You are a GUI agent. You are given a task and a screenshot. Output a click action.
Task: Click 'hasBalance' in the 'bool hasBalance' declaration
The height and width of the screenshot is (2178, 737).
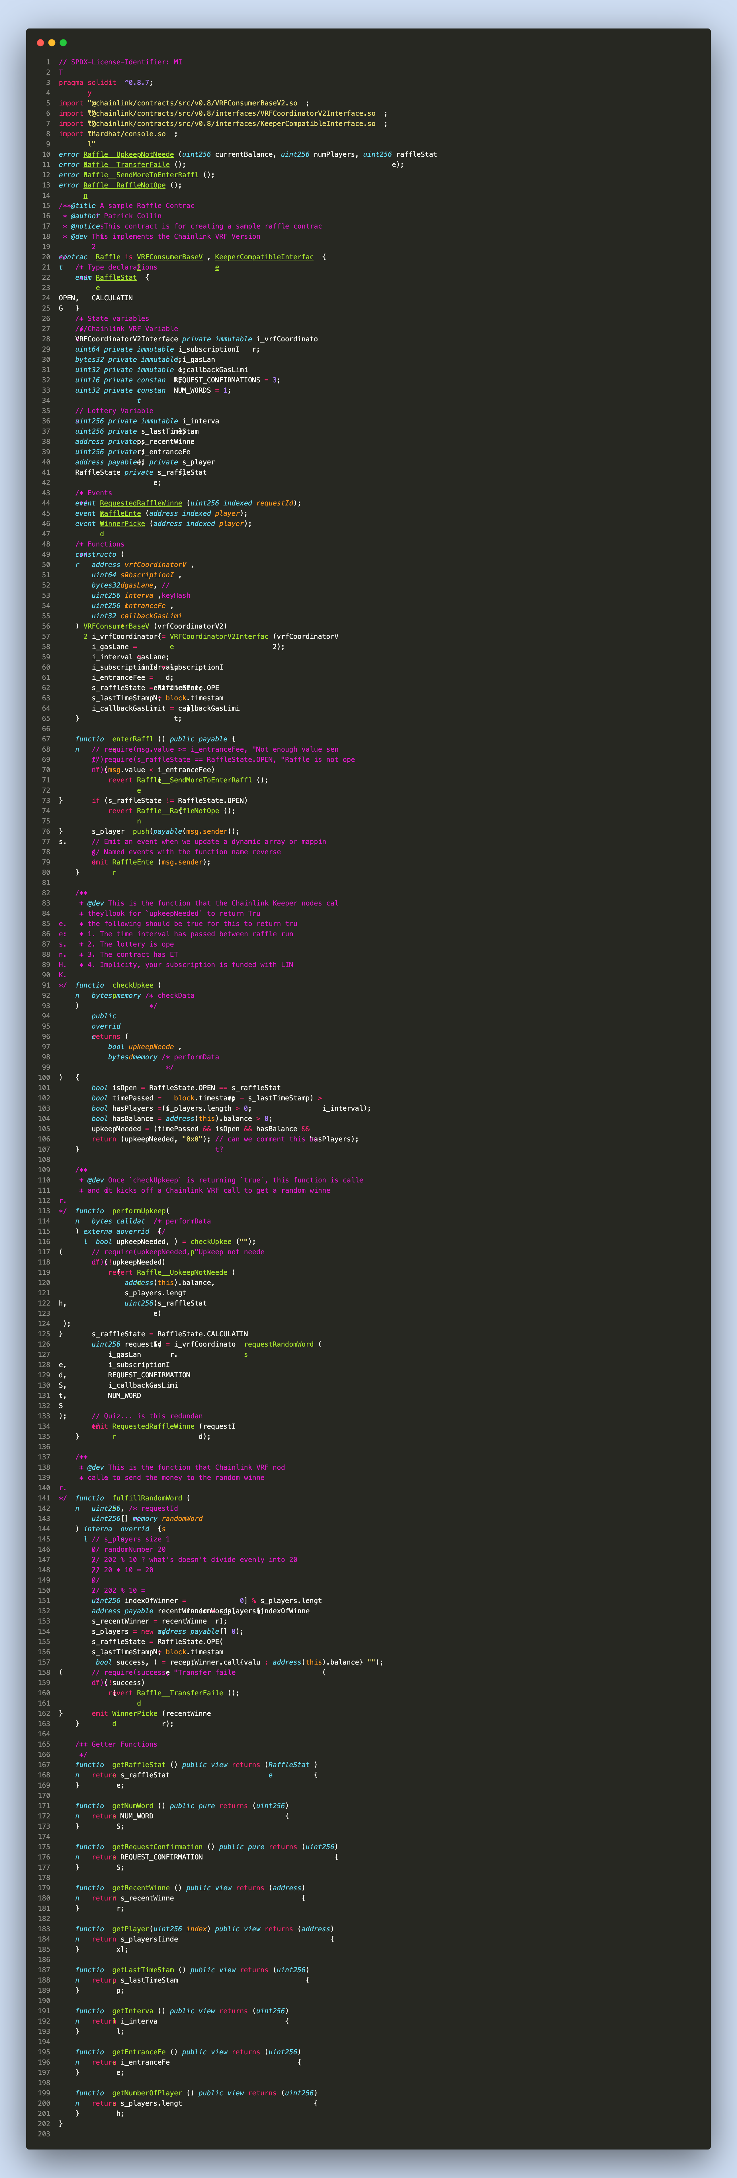coord(133,1119)
